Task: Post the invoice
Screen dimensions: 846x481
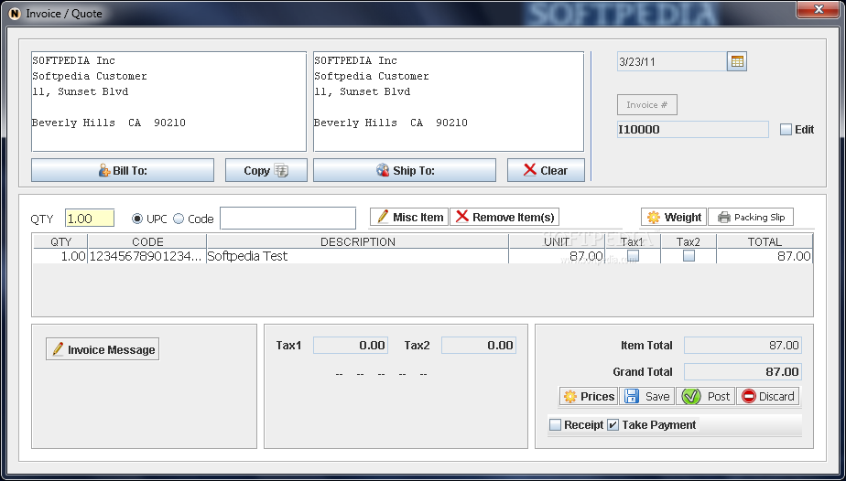Action: [x=705, y=397]
